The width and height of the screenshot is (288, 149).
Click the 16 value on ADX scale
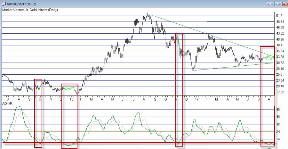pyautogui.click(x=278, y=139)
